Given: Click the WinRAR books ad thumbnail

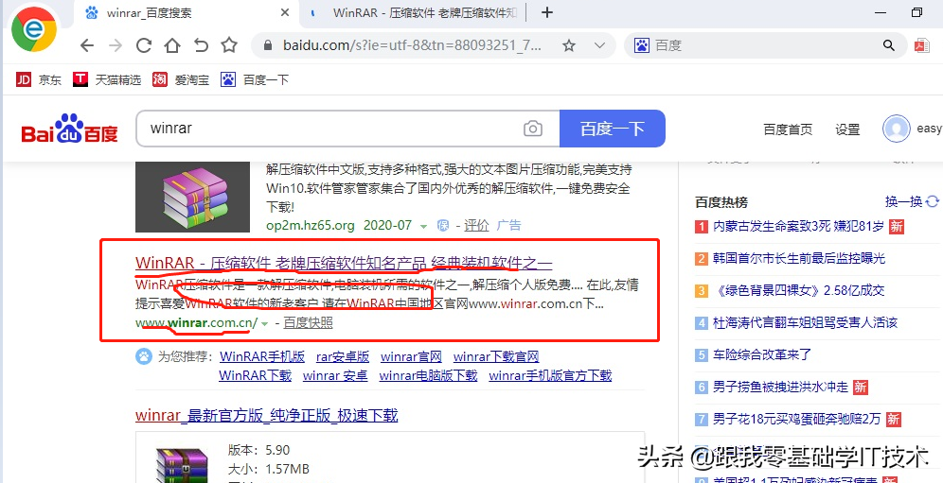Looking at the screenshot, I should coord(192,197).
